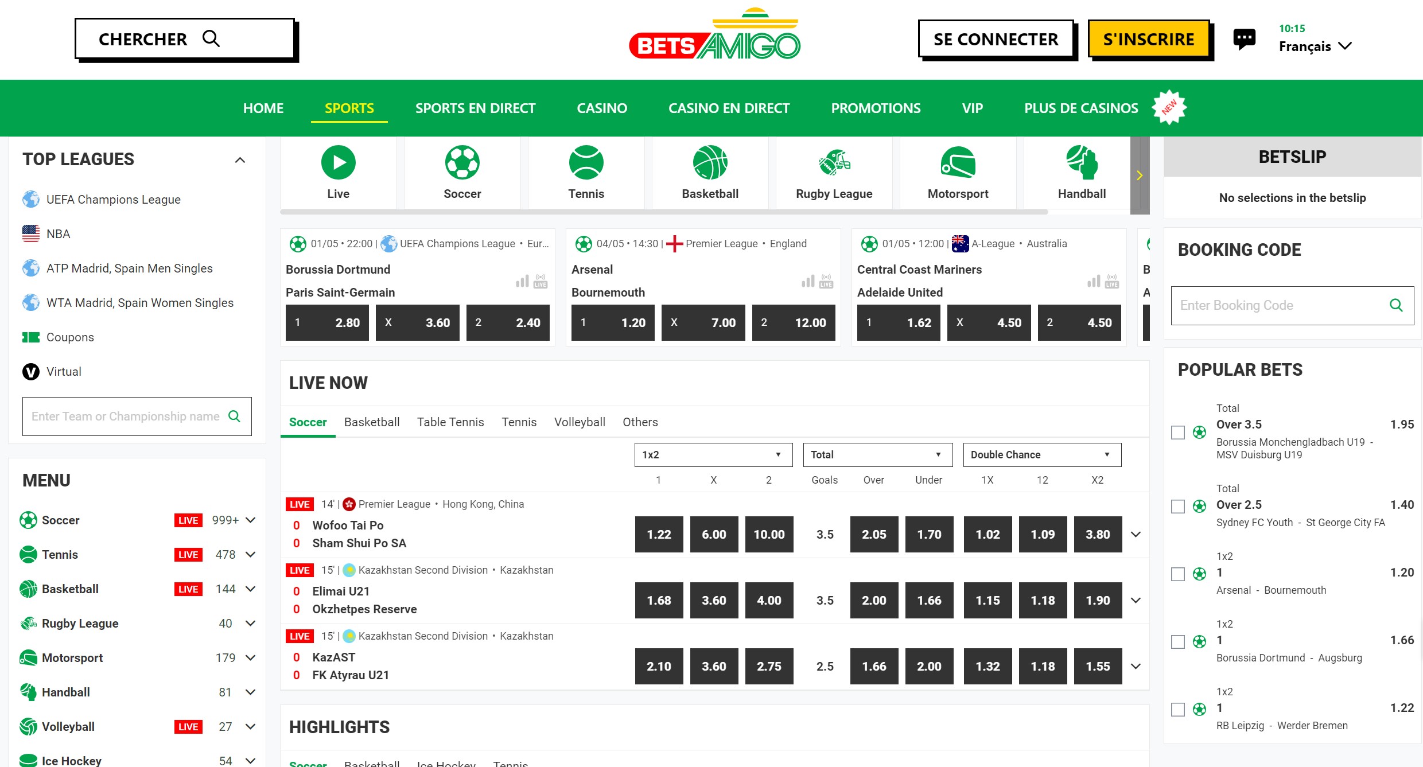
Task: Expand the Basketball menu chevron
Action: [250, 589]
